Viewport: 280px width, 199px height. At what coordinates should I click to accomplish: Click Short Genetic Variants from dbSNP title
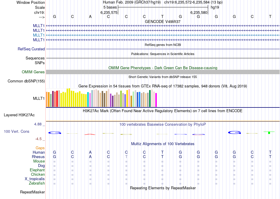163,77
